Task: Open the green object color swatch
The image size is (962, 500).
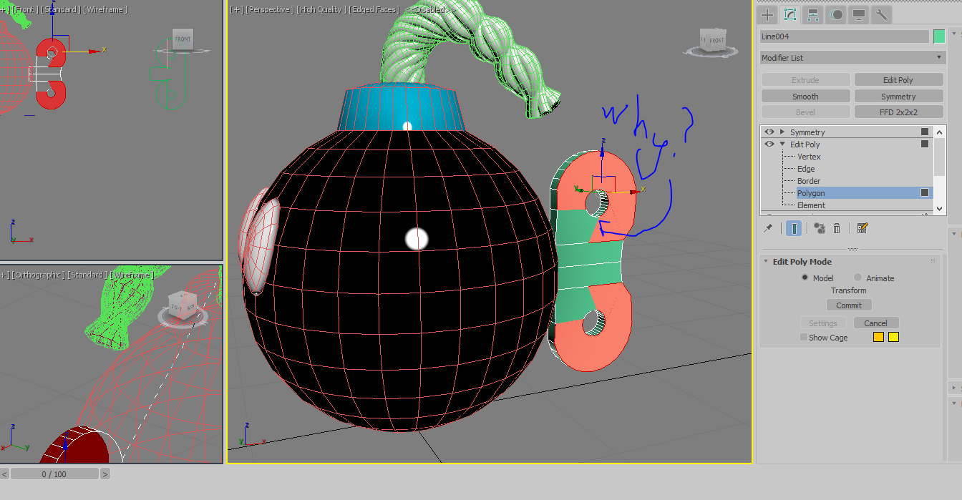Action: tap(939, 36)
